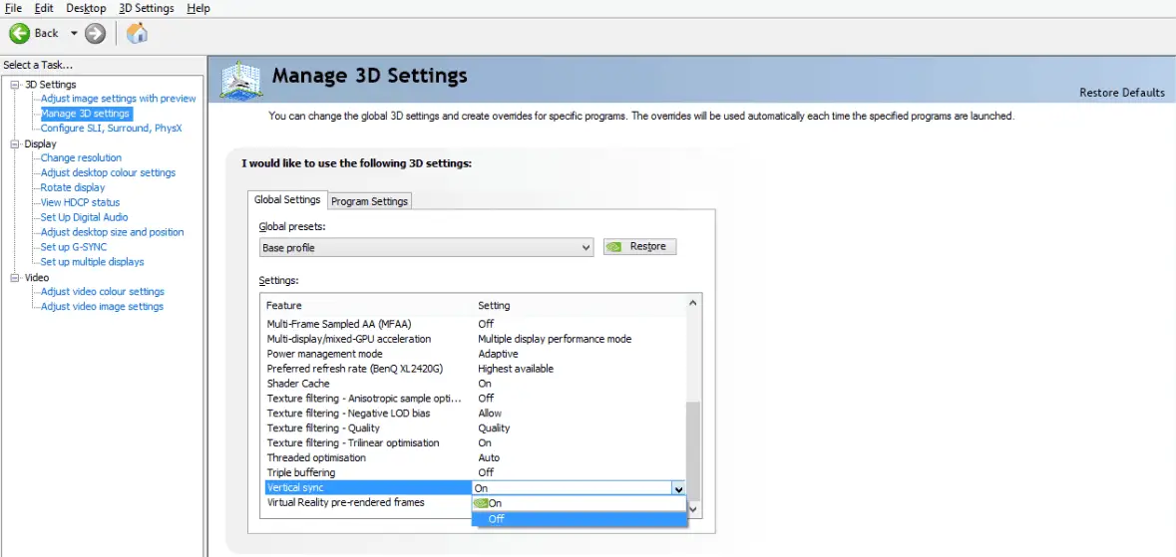Open the Edit menu
This screenshot has width=1176, height=557.
(44, 8)
